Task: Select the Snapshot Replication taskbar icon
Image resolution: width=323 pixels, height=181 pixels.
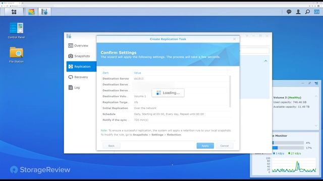Action: [x=44, y=12]
